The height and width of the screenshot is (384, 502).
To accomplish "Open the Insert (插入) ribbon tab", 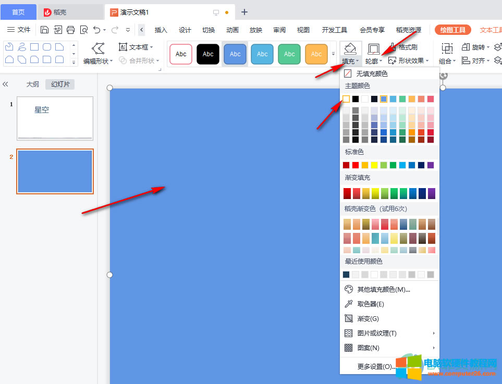I will (161, 30).
